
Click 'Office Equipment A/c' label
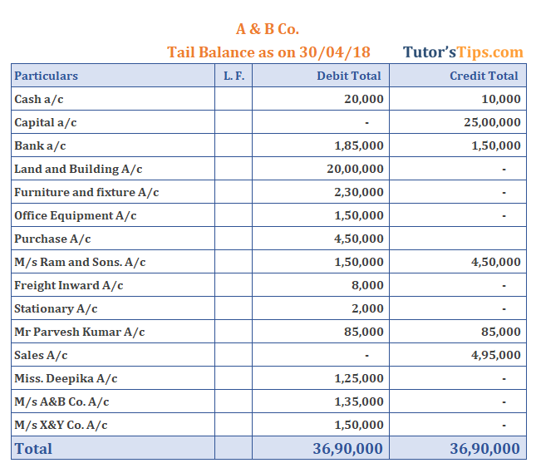pos(75,215)
